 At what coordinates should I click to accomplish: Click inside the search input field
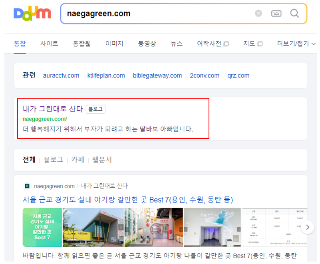160,14
